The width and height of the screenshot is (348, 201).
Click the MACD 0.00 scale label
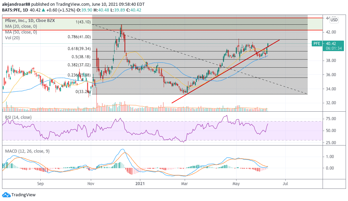click(x=330, y=168)
